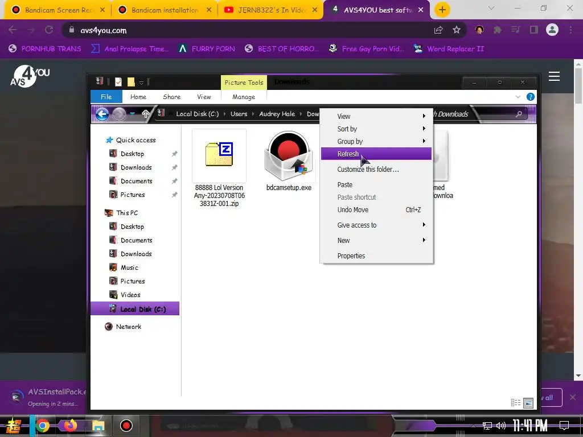This screenshot has height=437, width=583.
Task: Open the Share ribbon tab
Action: (x=171, y=97)
